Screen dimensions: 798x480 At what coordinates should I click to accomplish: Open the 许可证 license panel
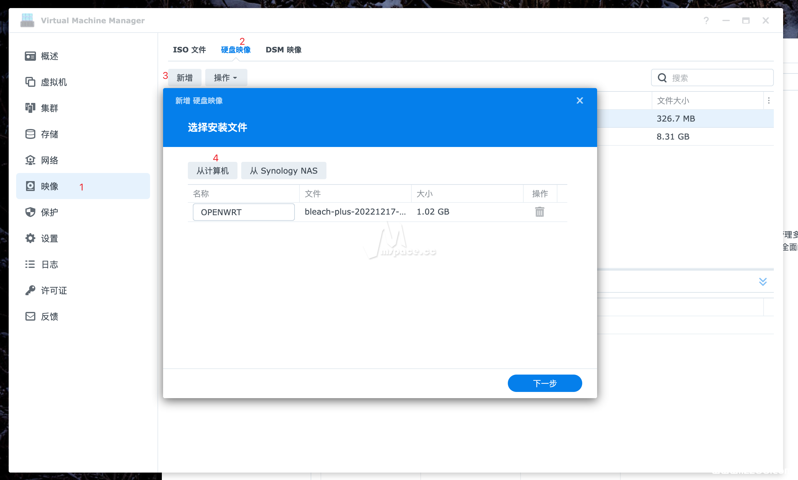53,291
